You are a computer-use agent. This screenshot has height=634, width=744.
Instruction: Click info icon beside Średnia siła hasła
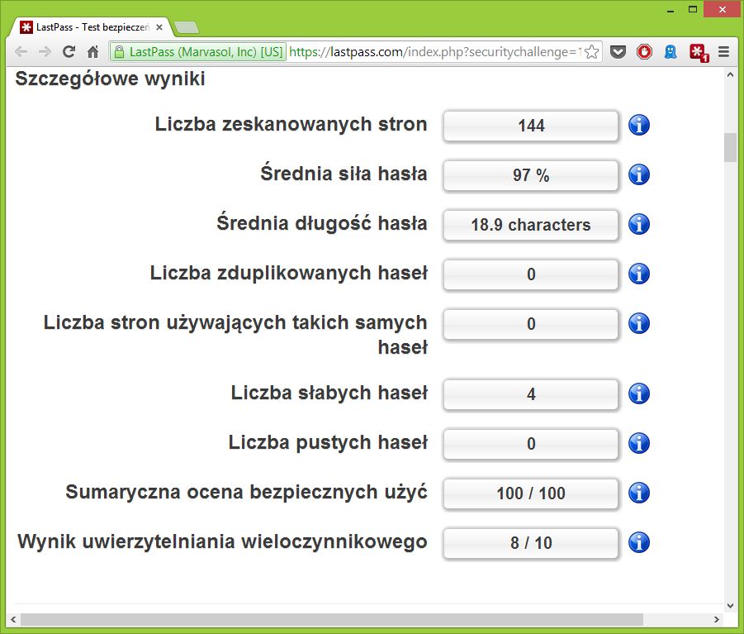(x=638, y=174)
